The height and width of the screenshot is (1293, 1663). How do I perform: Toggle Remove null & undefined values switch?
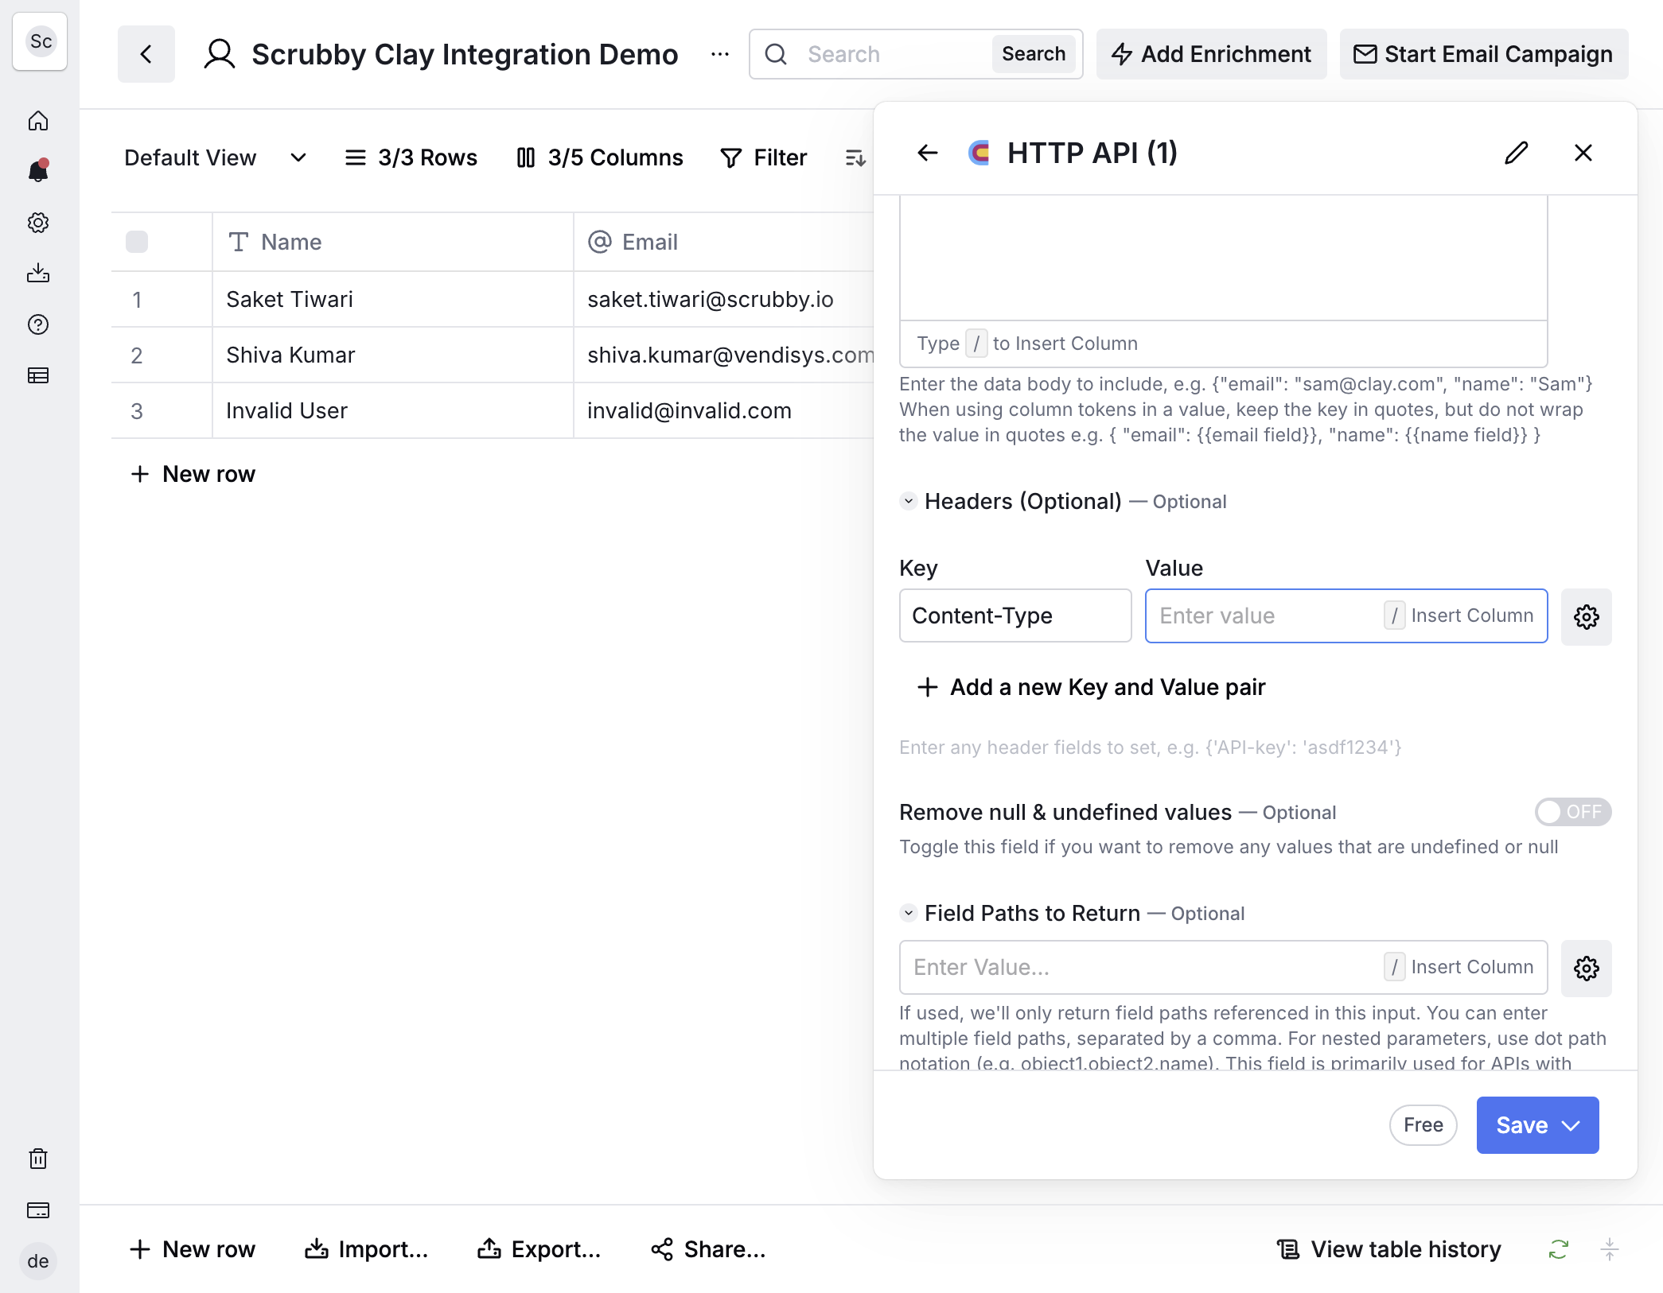[1572, 812]
